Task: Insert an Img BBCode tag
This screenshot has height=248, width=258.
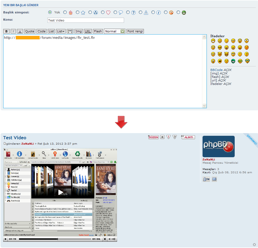Action: (78, 31)
